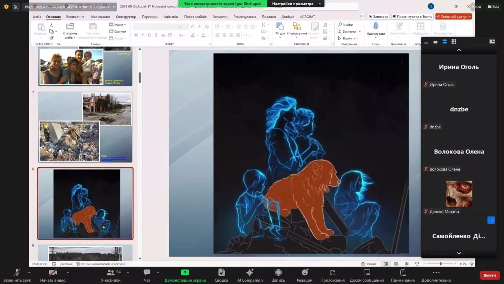Open Настройки просмотра view settings dropdown
This screenshot has width=504, height=284.
[x=297, y=4]
